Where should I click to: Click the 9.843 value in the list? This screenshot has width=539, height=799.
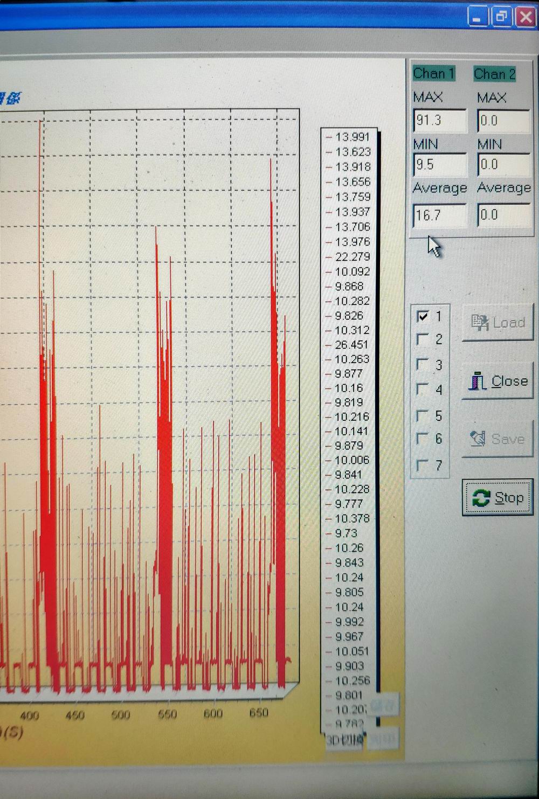(349, 562)
